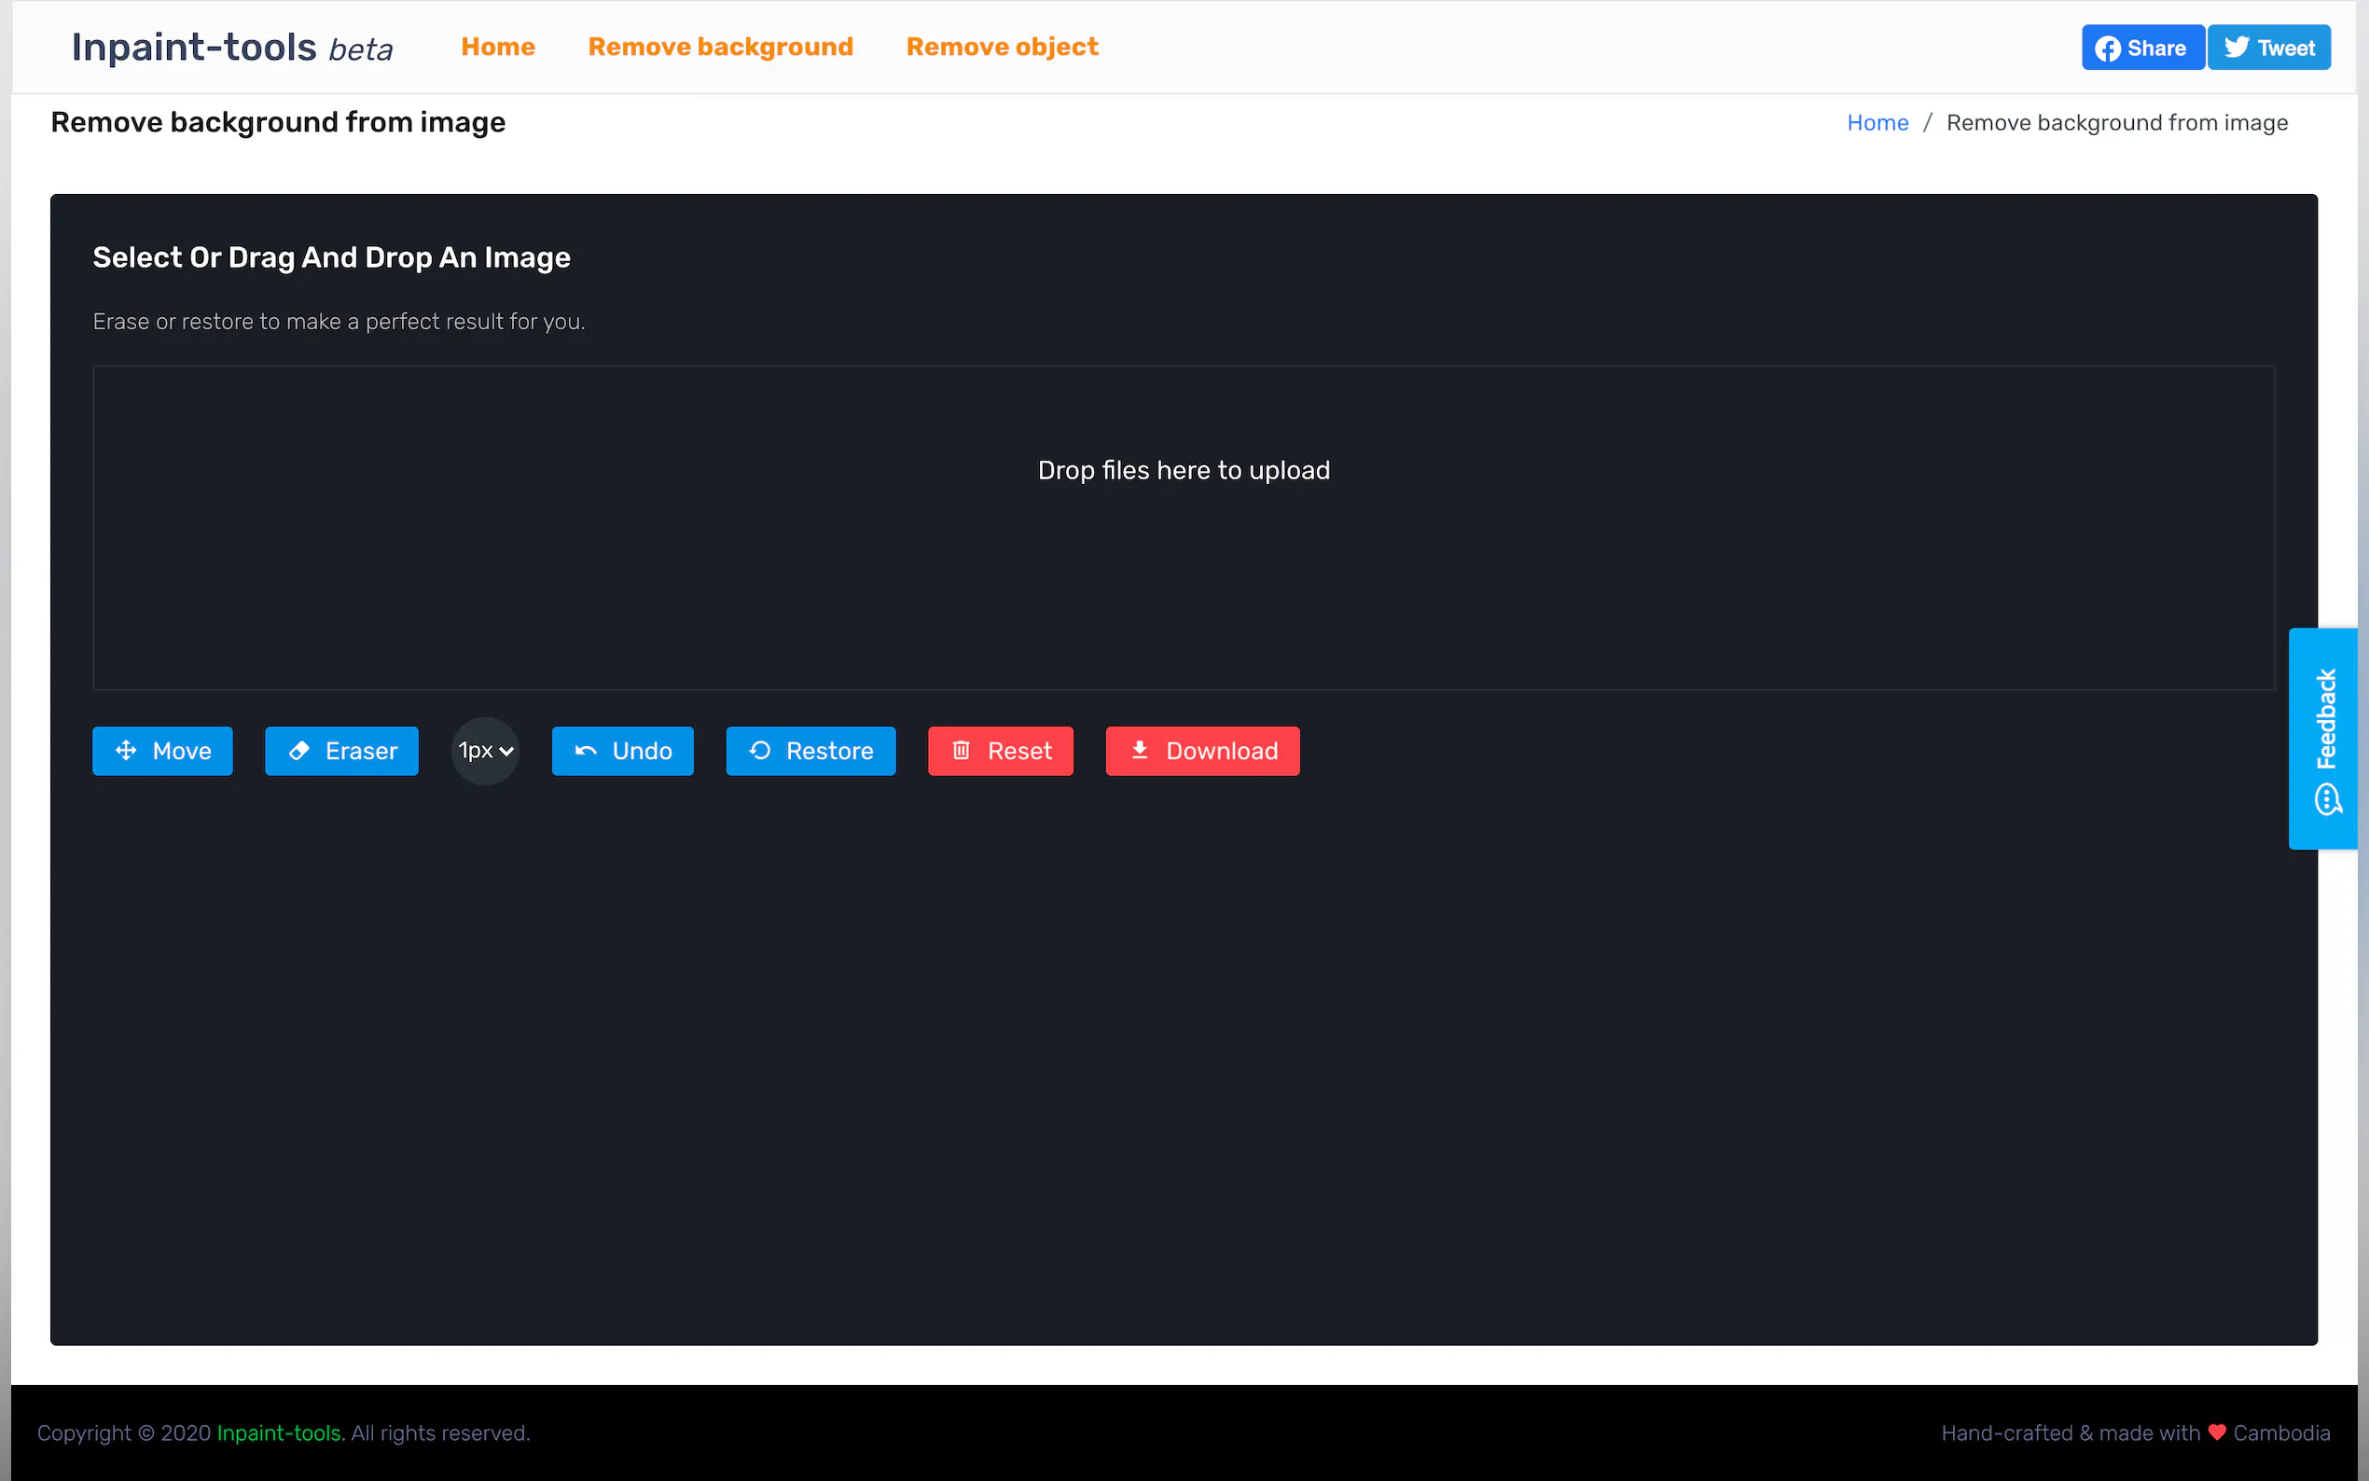Click the Restore circular arrow button
Viewport: 2369px width, 1481px height.
810,751
